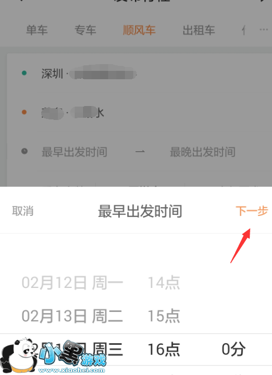
Task: Click the arrow between departure times
Action: pyautogui.click(x=140, y=152)
